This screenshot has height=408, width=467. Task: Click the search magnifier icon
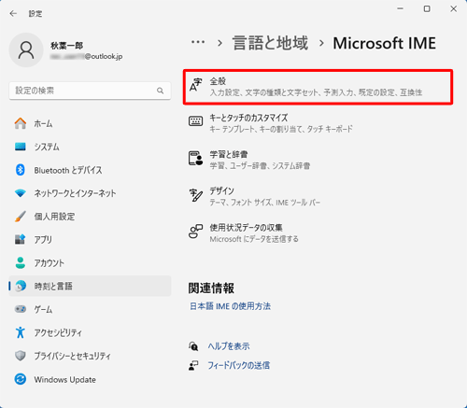pyautogui.click(x=160, y=91)
